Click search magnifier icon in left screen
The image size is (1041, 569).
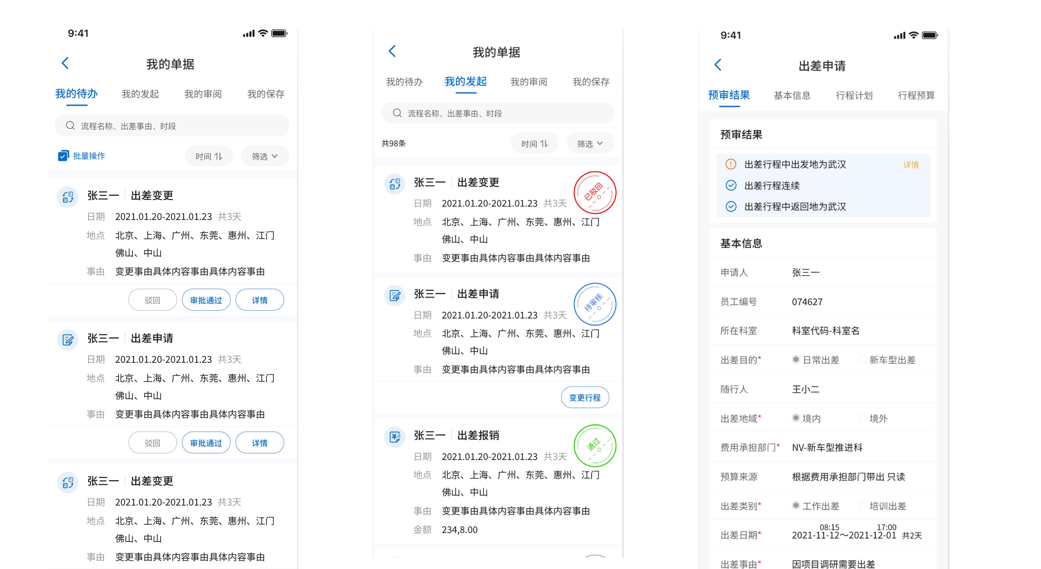pyautogui.click(x=70, y=126)
